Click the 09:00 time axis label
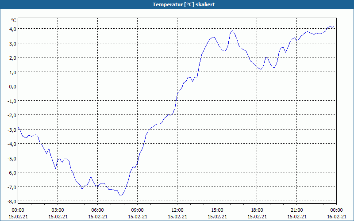 138,210
